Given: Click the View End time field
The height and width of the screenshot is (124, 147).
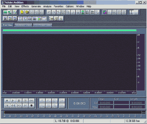Looking at the screenshot, I should click(x=122, y=107).
